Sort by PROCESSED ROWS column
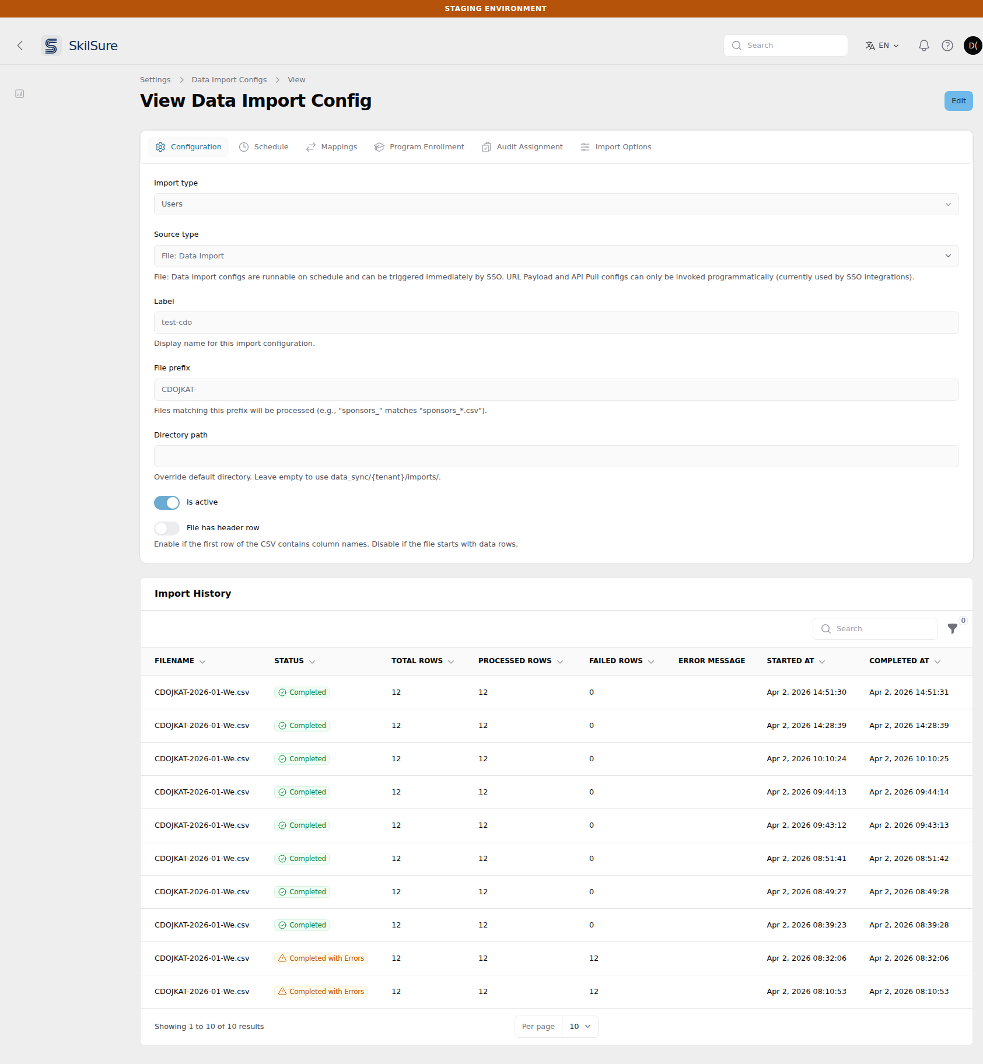The image size is (983, 1064). [x=520, y=661]
